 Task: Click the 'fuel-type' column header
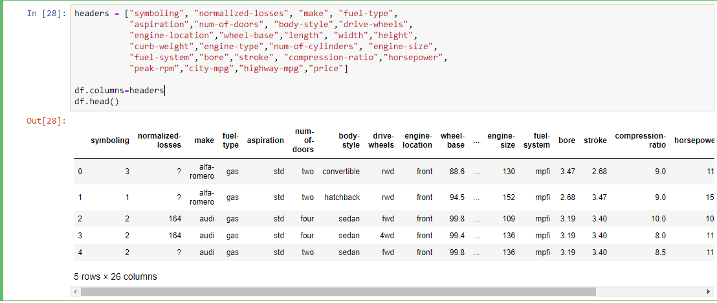(230, 140)
